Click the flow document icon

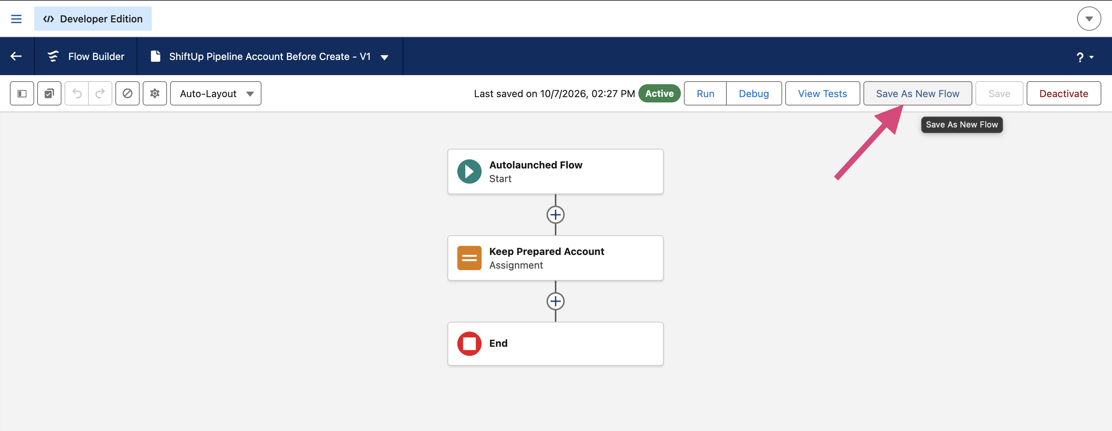[155, 56]
